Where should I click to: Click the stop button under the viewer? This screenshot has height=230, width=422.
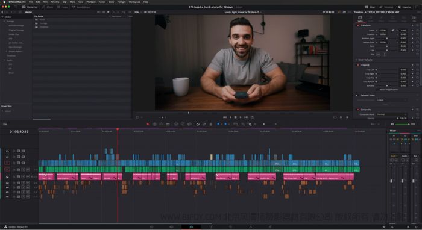(x=236, y=117)
